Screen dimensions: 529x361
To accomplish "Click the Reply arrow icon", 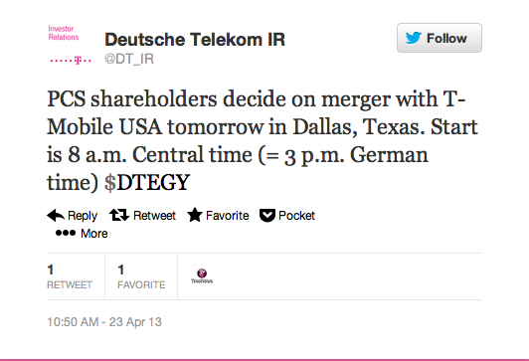I will [56, 215].
